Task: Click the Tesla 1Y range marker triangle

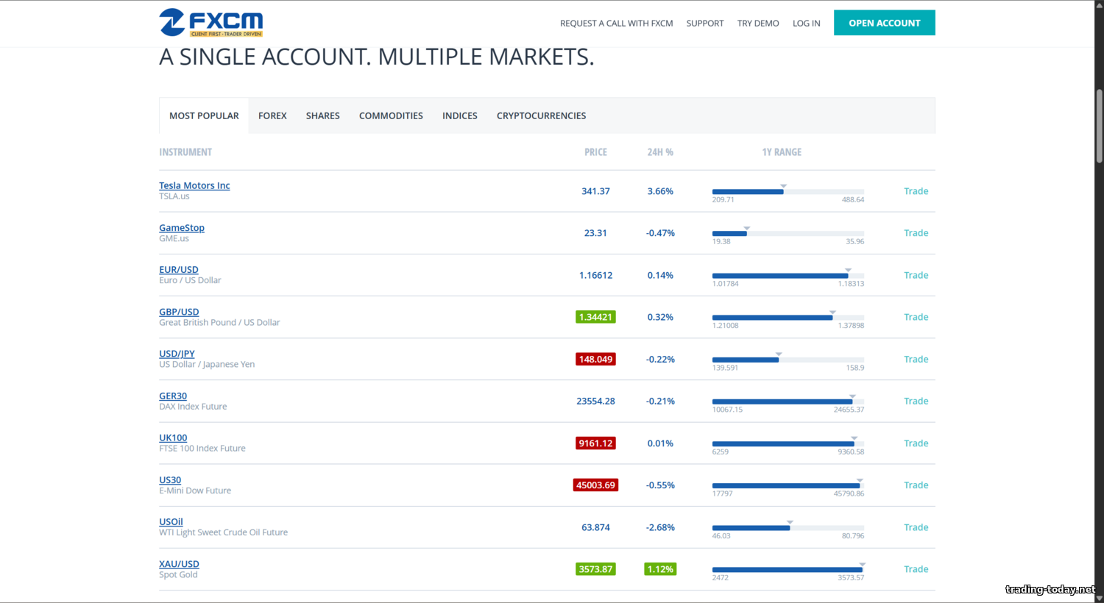Action: pyautogui.click(x=783, y=186)
